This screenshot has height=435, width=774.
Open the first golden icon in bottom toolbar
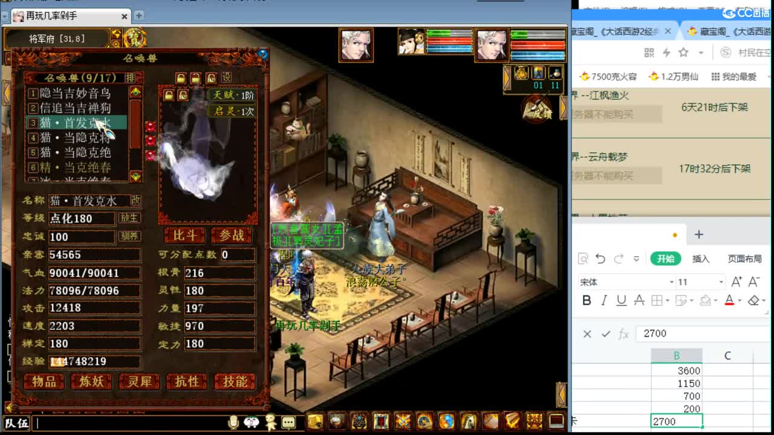[315, 421]
